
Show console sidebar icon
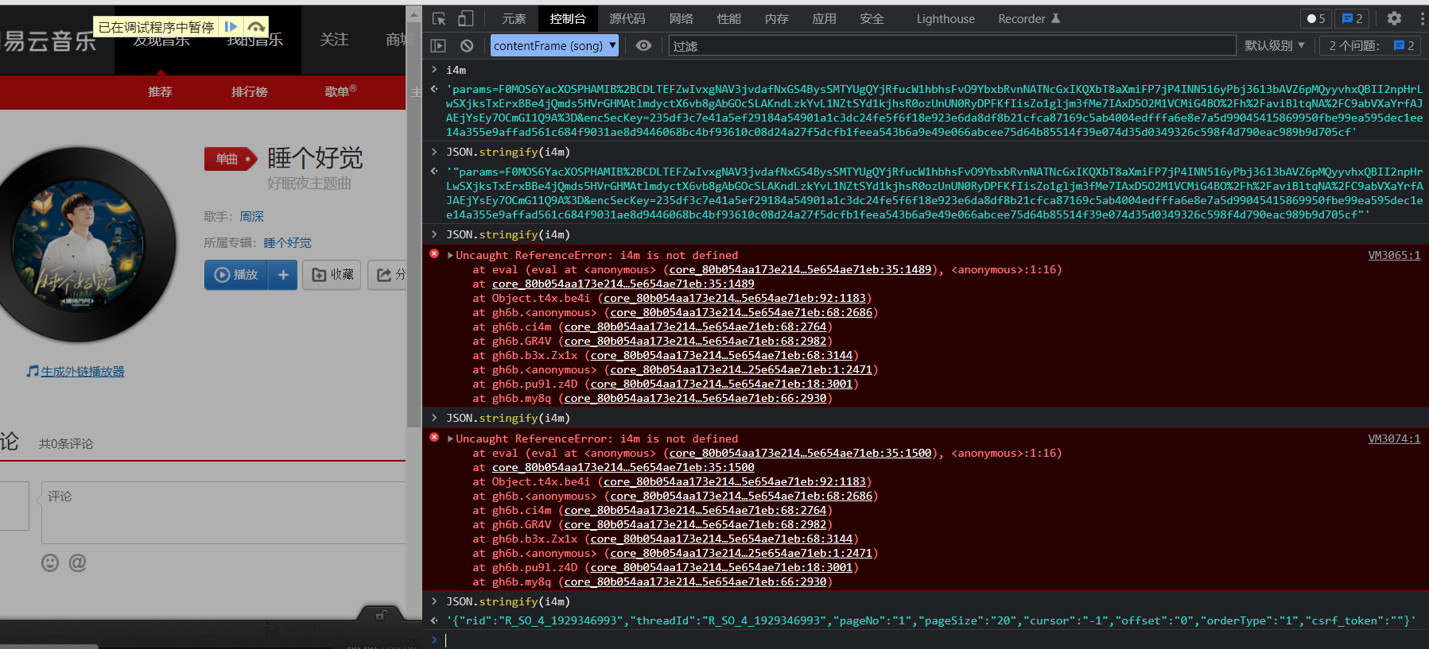438,46
